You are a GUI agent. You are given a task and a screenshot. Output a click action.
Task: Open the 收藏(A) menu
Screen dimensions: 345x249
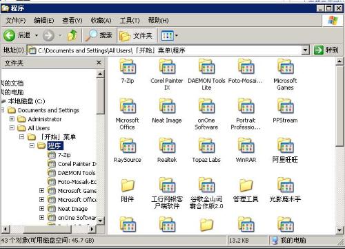(x=101, y=21)
